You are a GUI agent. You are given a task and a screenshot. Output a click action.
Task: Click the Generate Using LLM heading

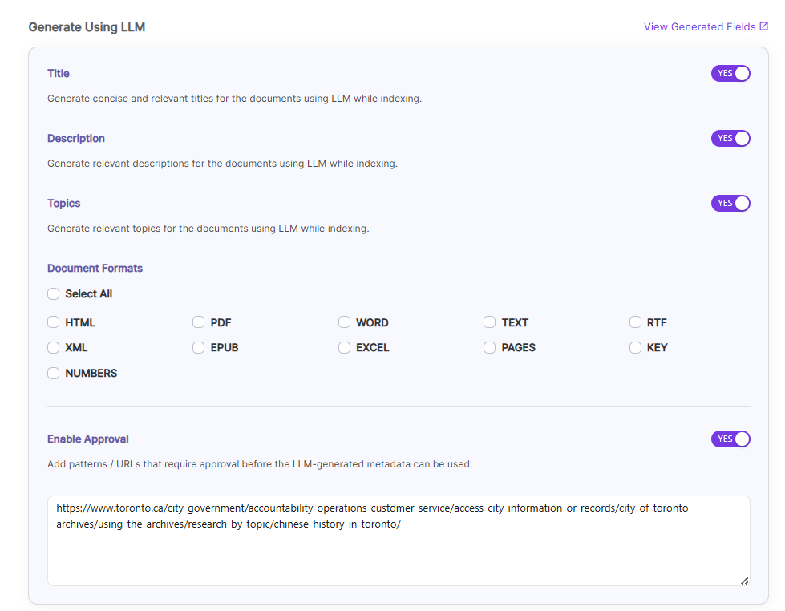[x=87, y=27]
